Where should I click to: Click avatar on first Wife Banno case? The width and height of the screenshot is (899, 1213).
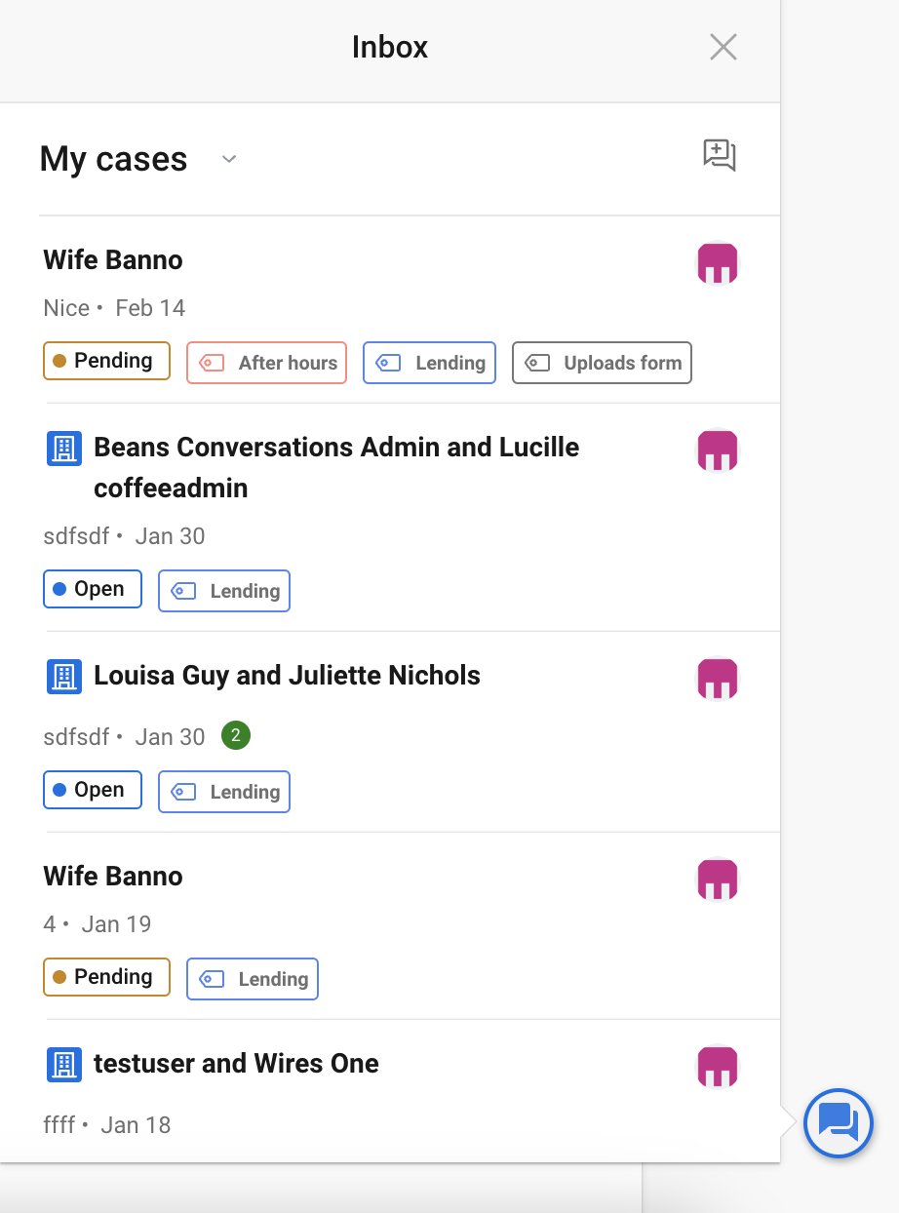(x=718, y=264)
